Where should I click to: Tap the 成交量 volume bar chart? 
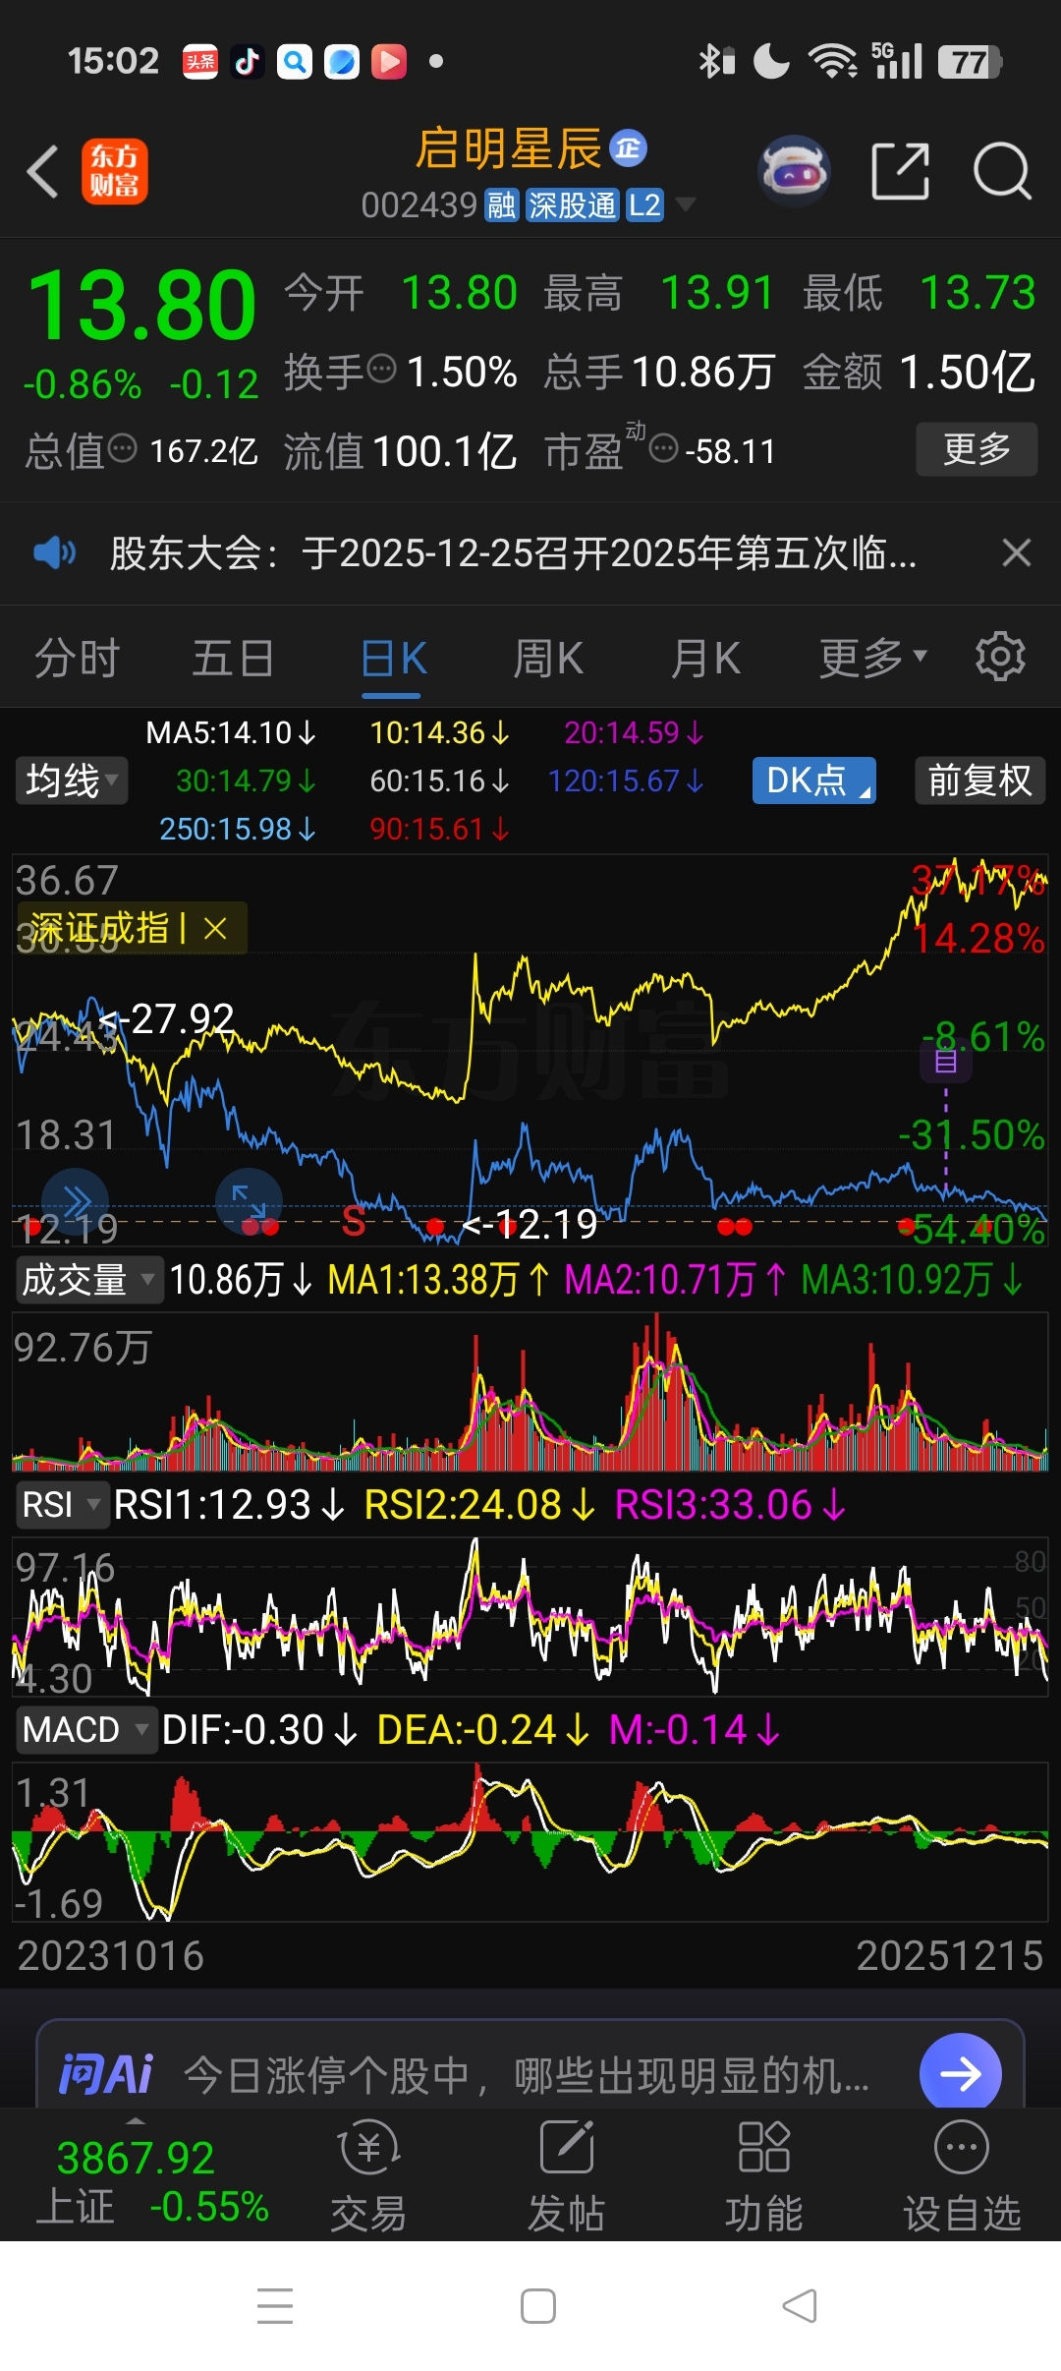pos(530,1392)
